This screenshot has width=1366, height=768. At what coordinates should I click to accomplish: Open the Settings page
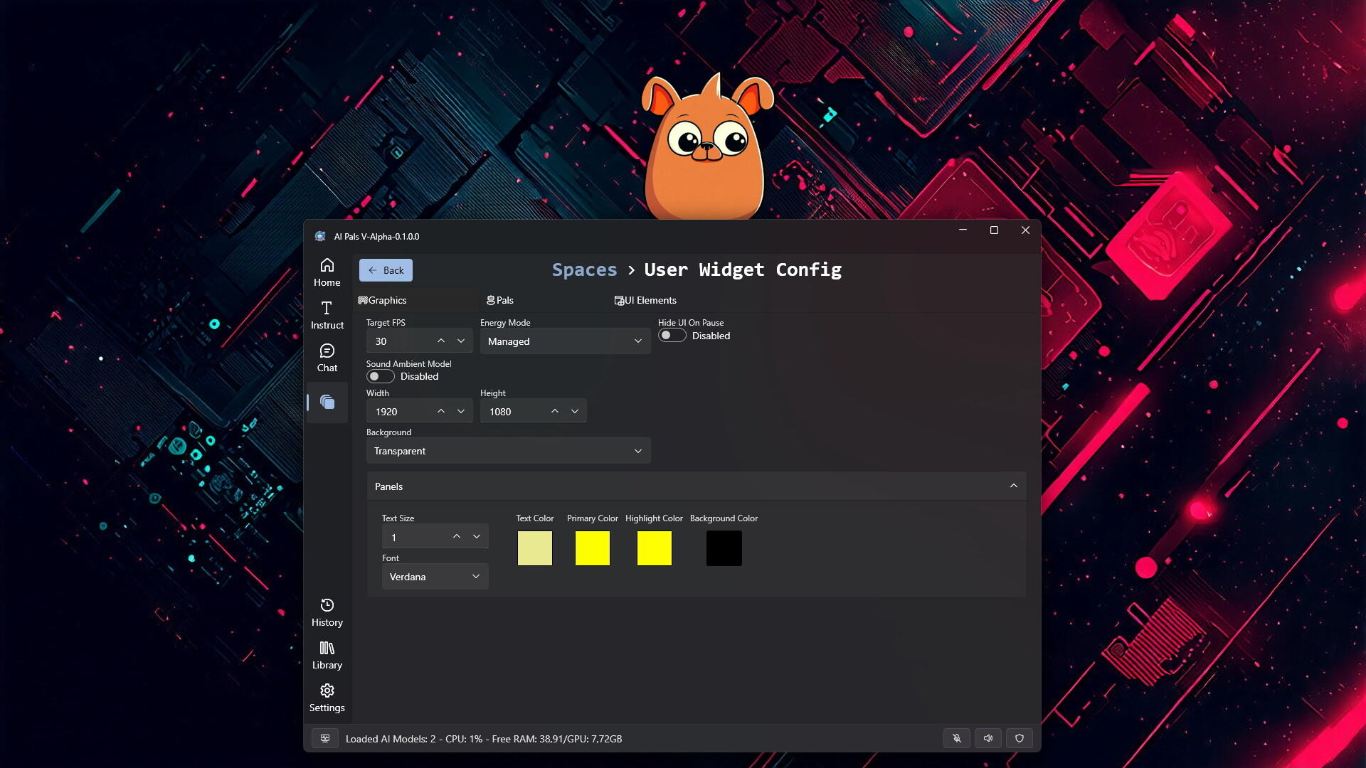[x=327, y=697]
